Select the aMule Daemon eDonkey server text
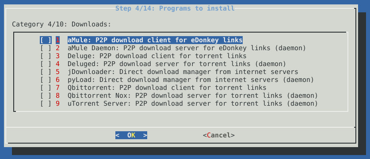The width and height of the screenshot is (370, 159). click(x=187, y=48)
